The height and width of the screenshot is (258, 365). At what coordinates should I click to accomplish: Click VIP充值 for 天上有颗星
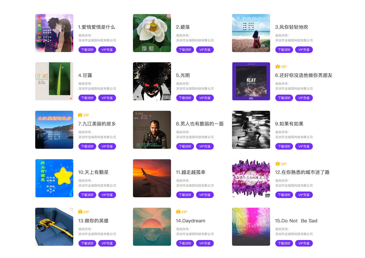coord(107,195)
